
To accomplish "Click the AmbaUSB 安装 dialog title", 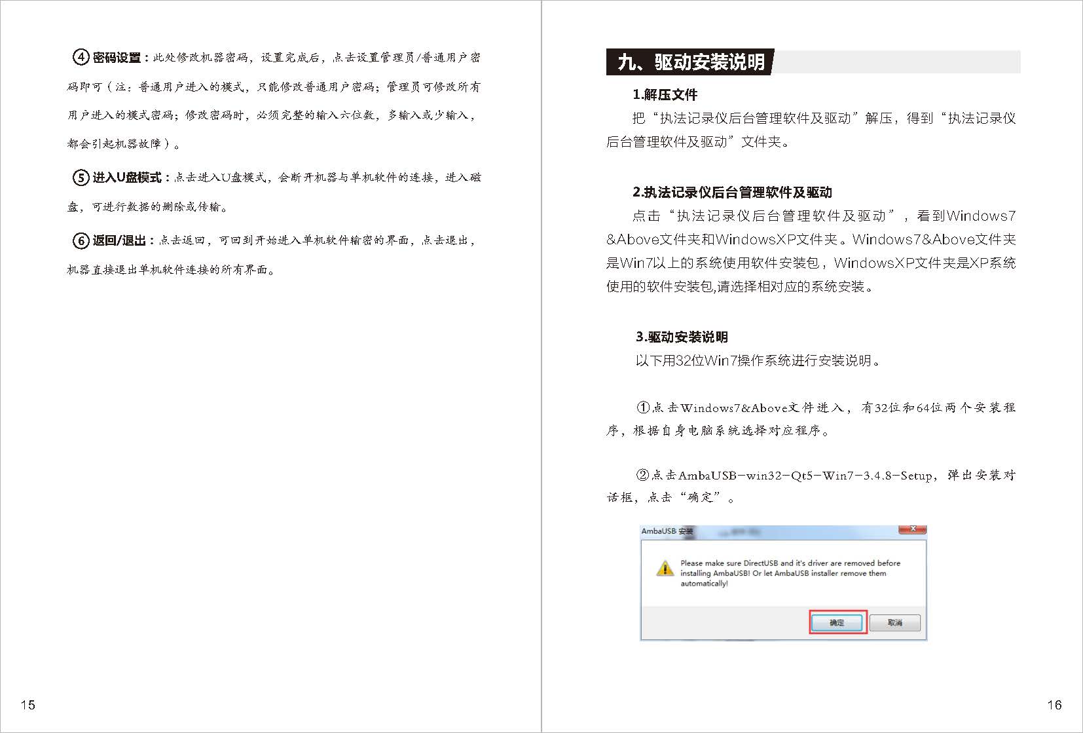I will tap(667, 531).
